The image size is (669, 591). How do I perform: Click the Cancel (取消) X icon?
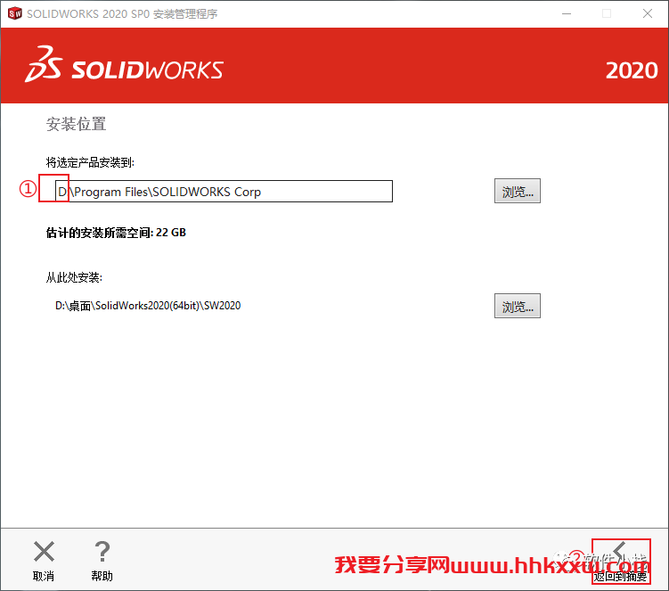pos(44,551)
